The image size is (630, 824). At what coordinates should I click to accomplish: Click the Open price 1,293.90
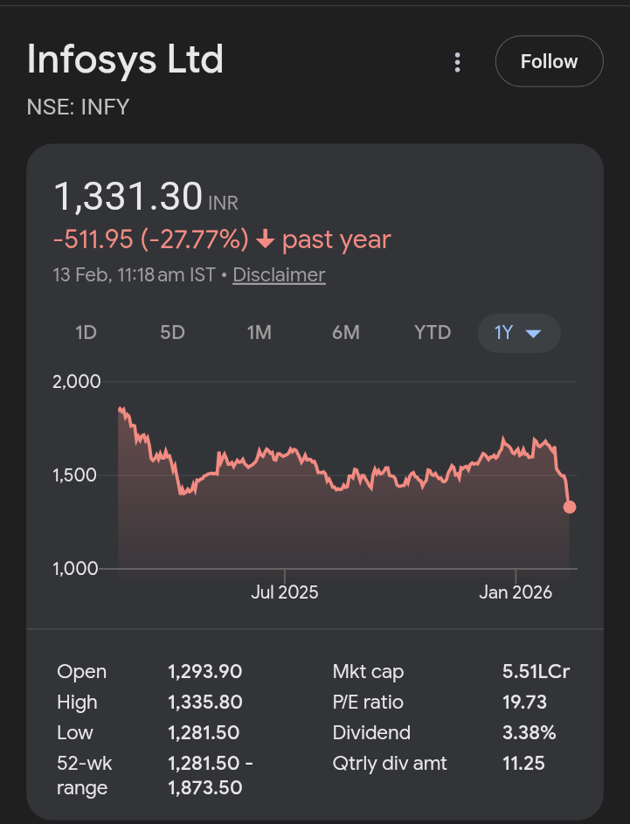(x=204, y=672)
